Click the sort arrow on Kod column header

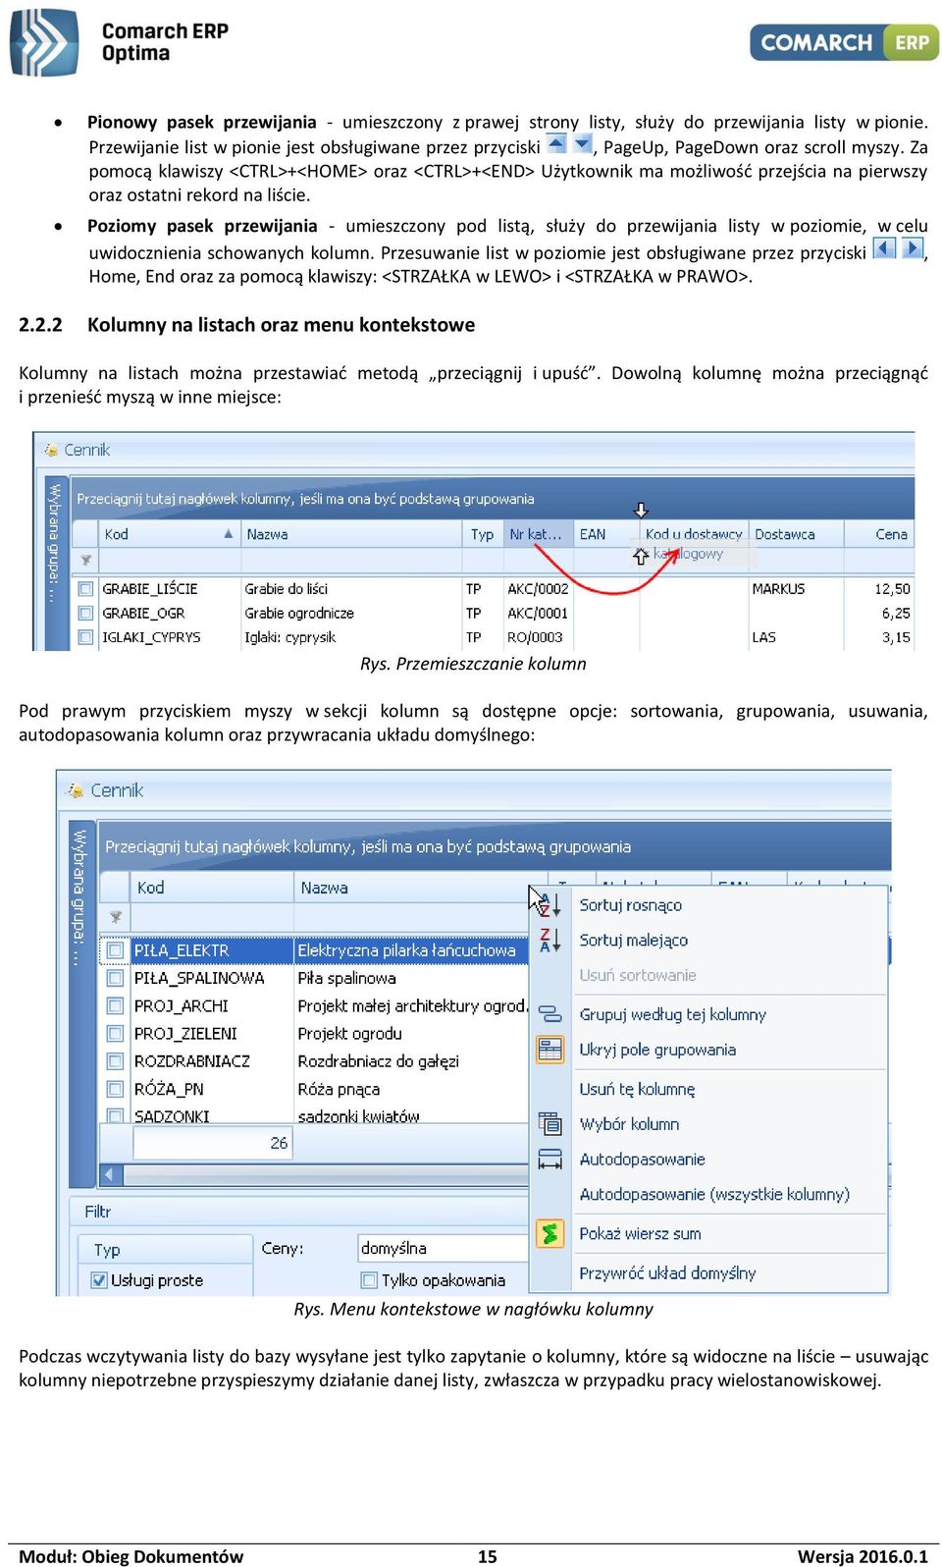click(228, 534)
